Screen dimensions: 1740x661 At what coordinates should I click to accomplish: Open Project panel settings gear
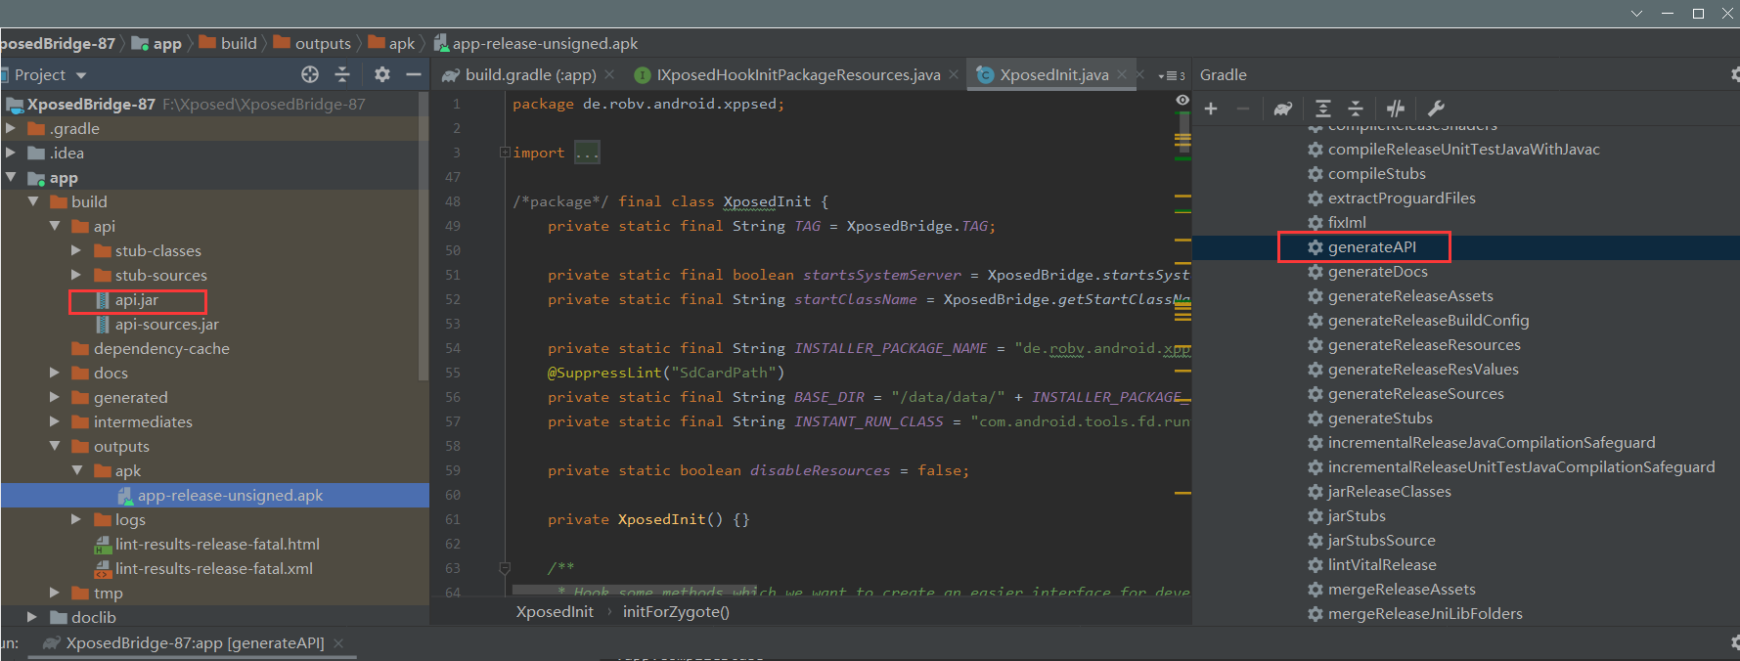point(382,74)
